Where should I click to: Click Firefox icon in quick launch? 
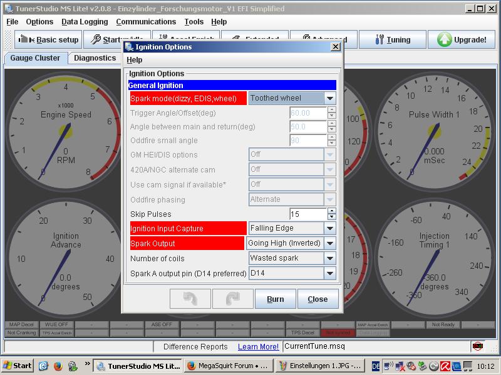pyautogui.click(x=57, y=366)
